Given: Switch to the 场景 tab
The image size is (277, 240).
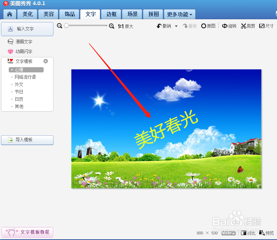Looking at the screenshot, I should [x=132, y=14].
